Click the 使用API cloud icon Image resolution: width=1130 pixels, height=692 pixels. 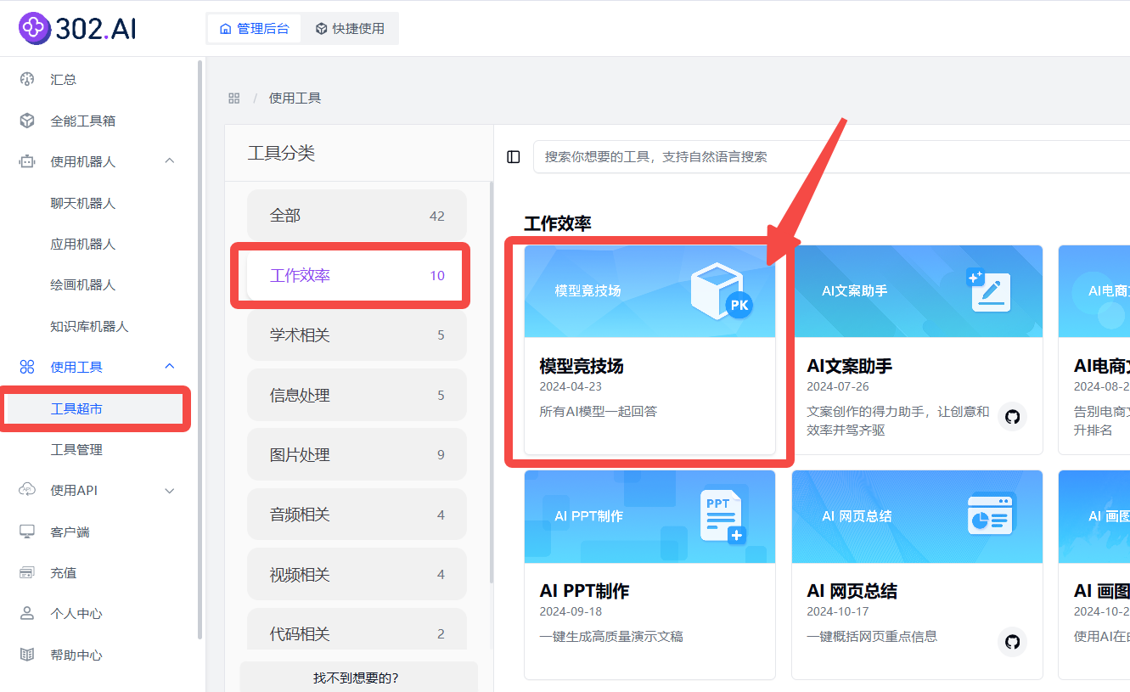tap(27, 490)
